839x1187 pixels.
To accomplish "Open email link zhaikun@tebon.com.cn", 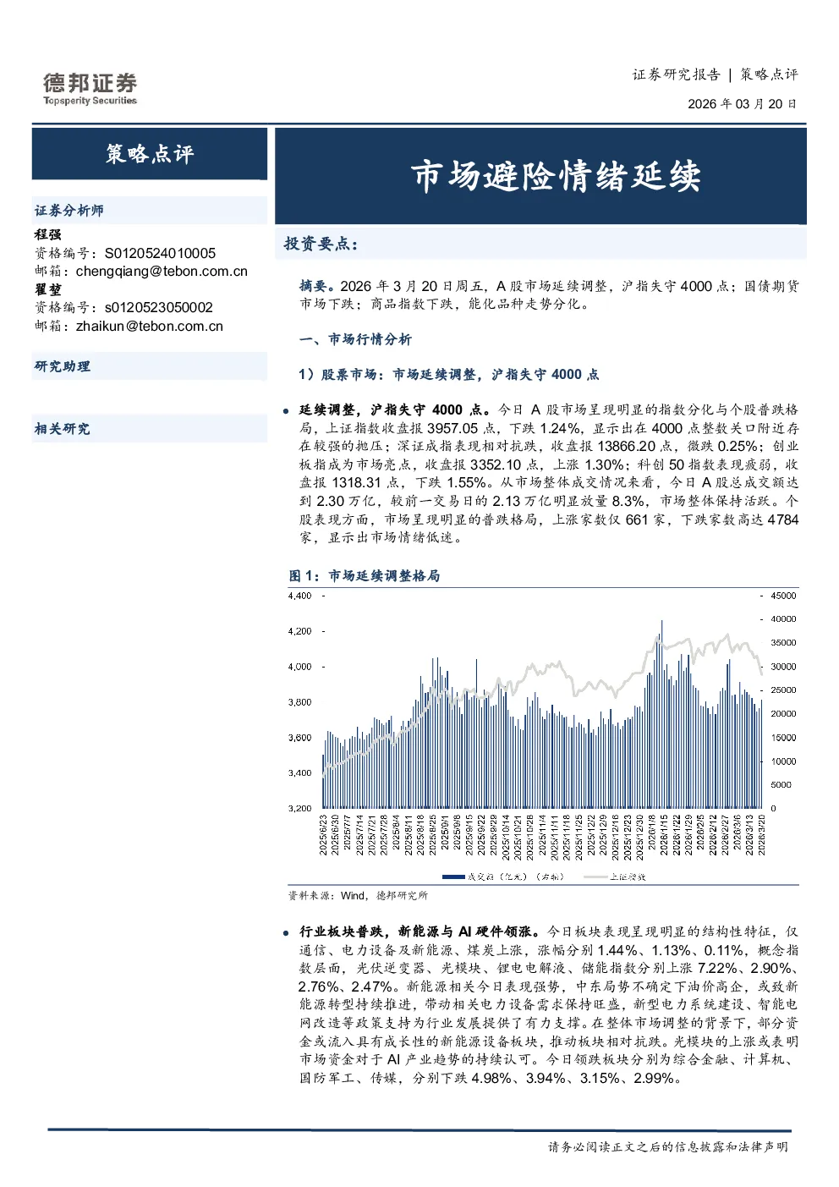I will (149, 327).
